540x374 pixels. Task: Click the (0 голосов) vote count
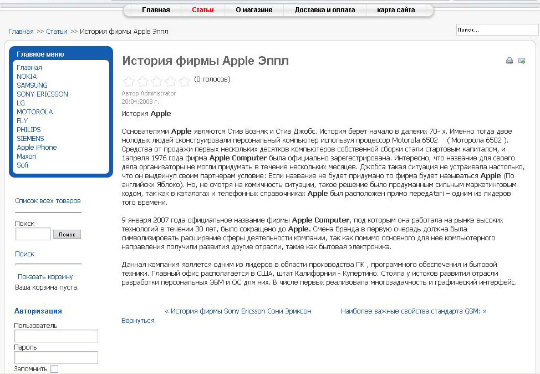(212, 79)
